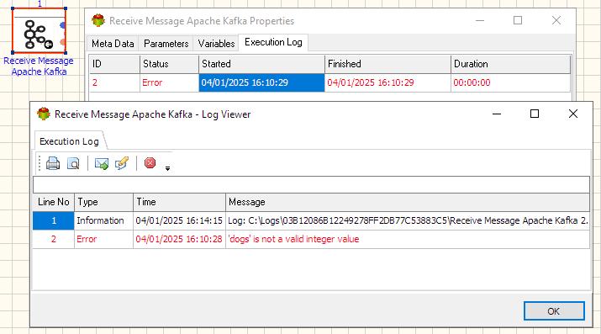Click the Properties window title bar app icon
The image size is (601, 334).
coord(98,21)
